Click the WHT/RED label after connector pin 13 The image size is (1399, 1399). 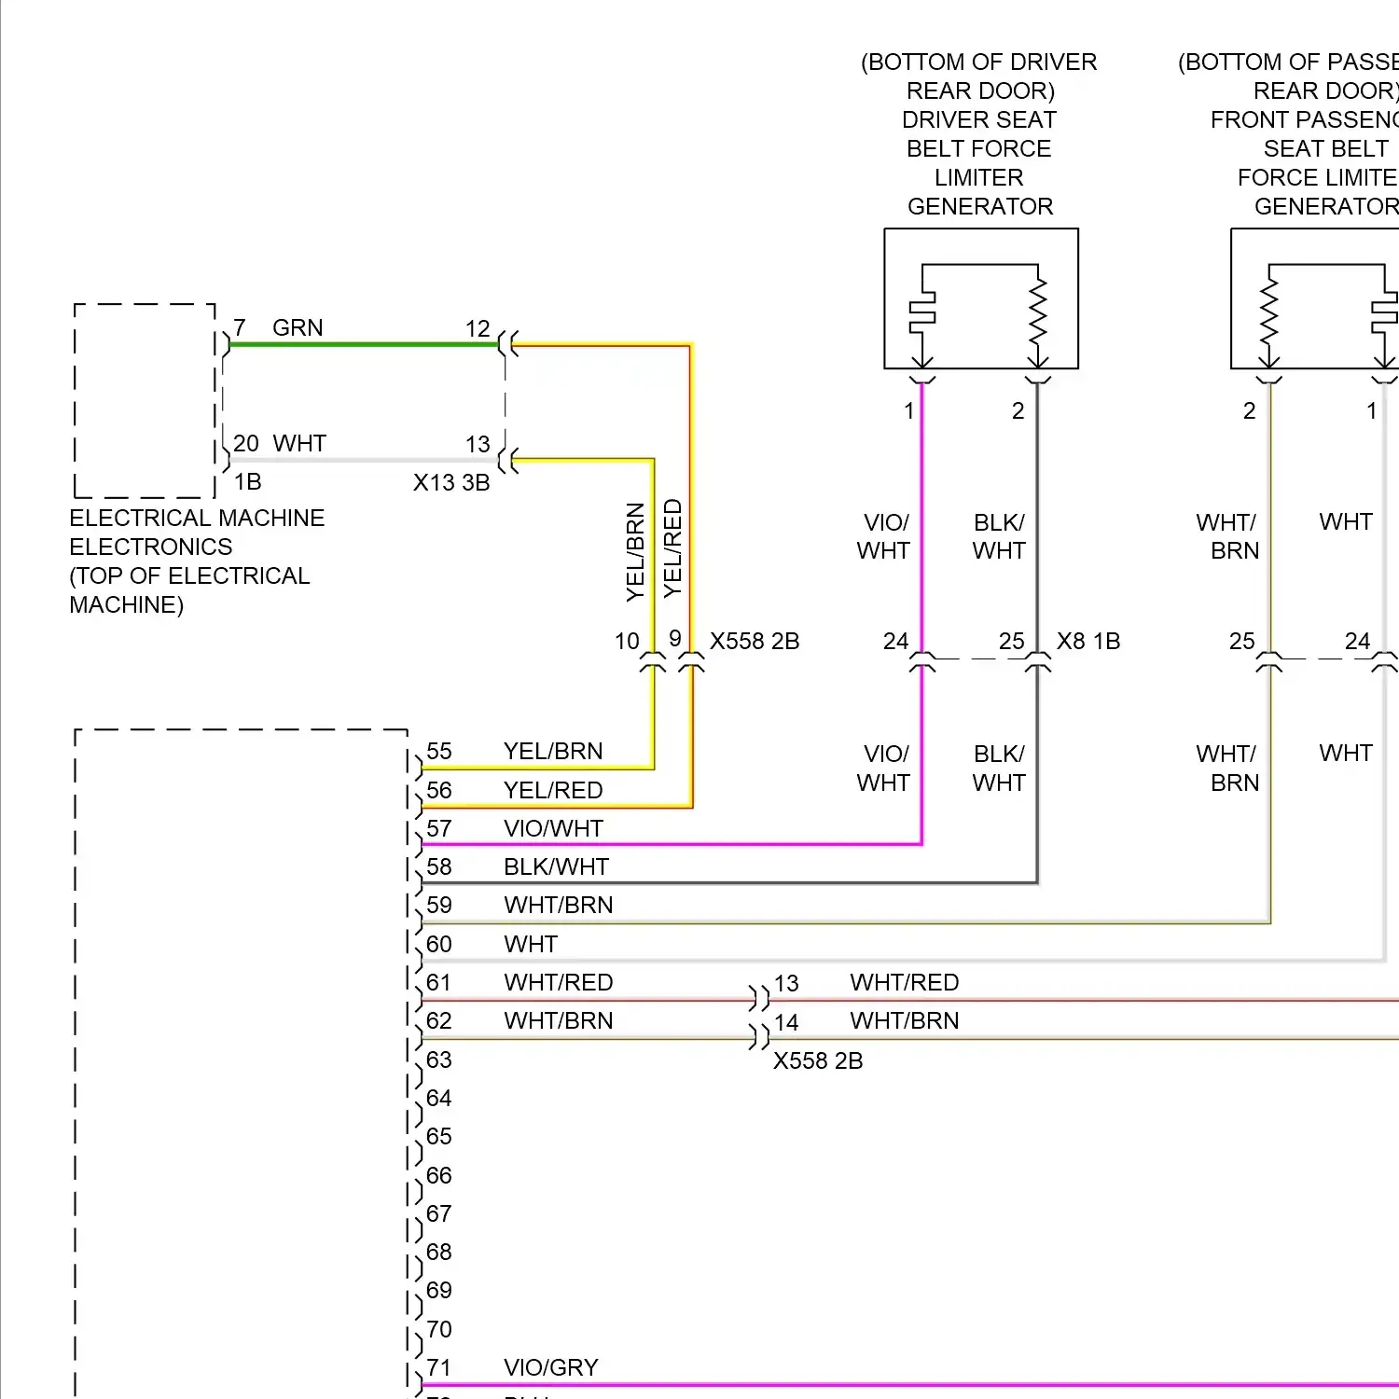point(905,983)
